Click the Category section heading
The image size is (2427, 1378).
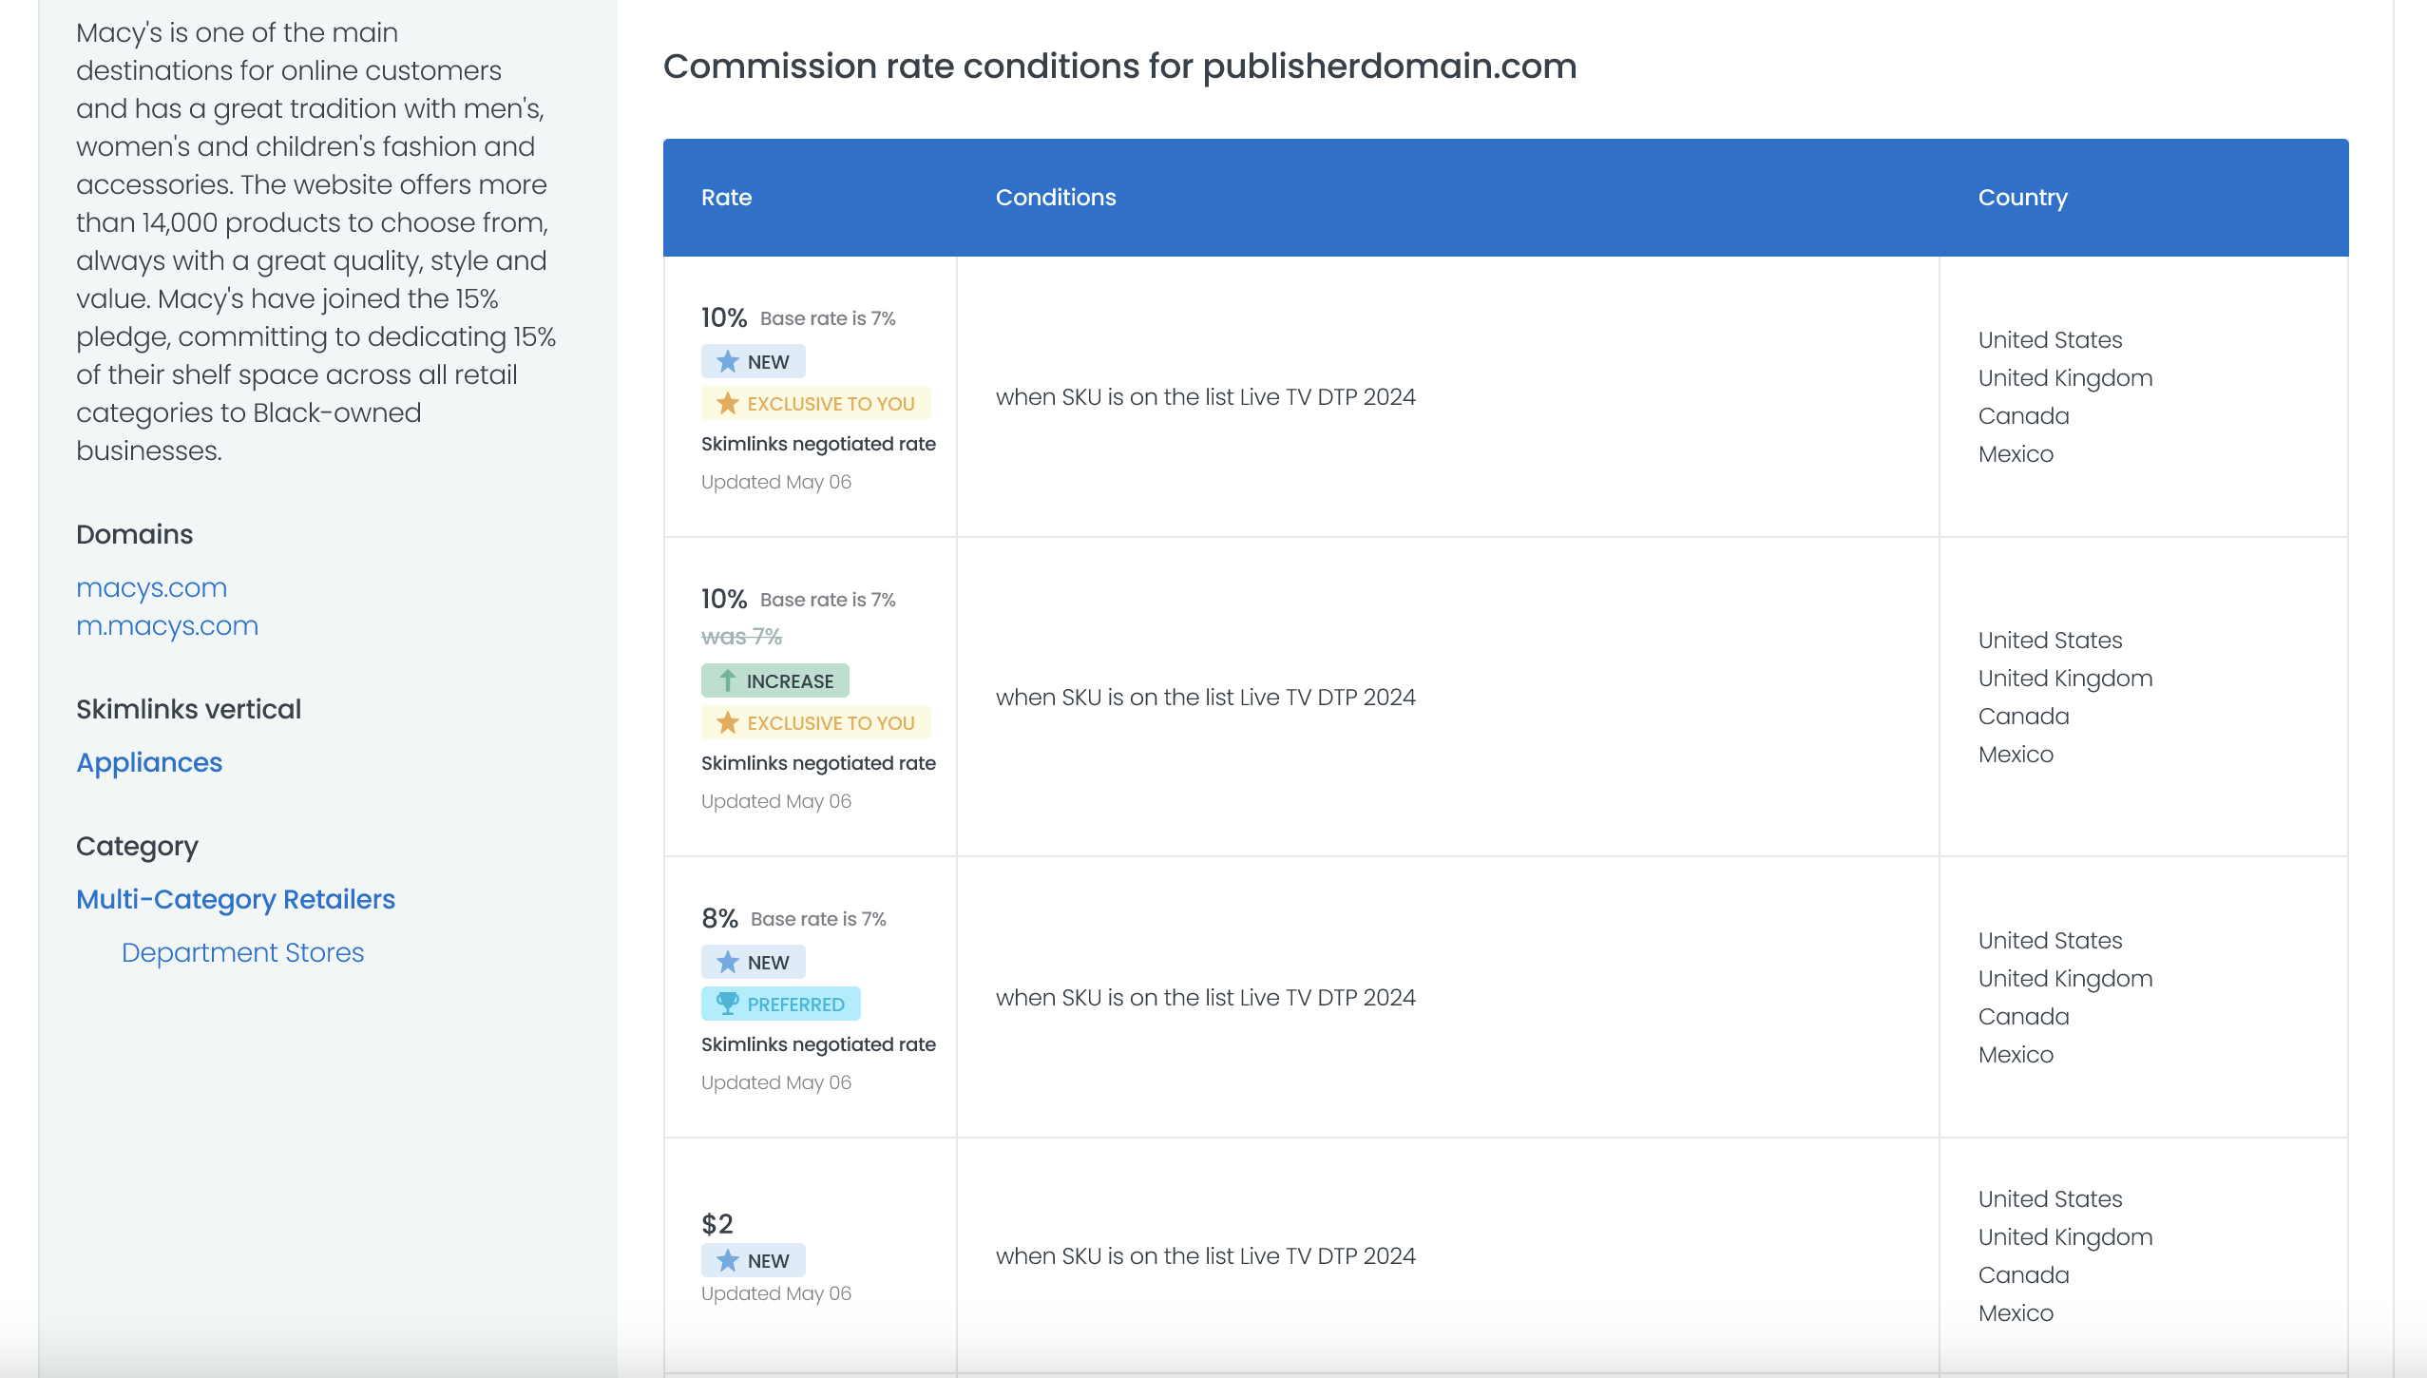137,847
